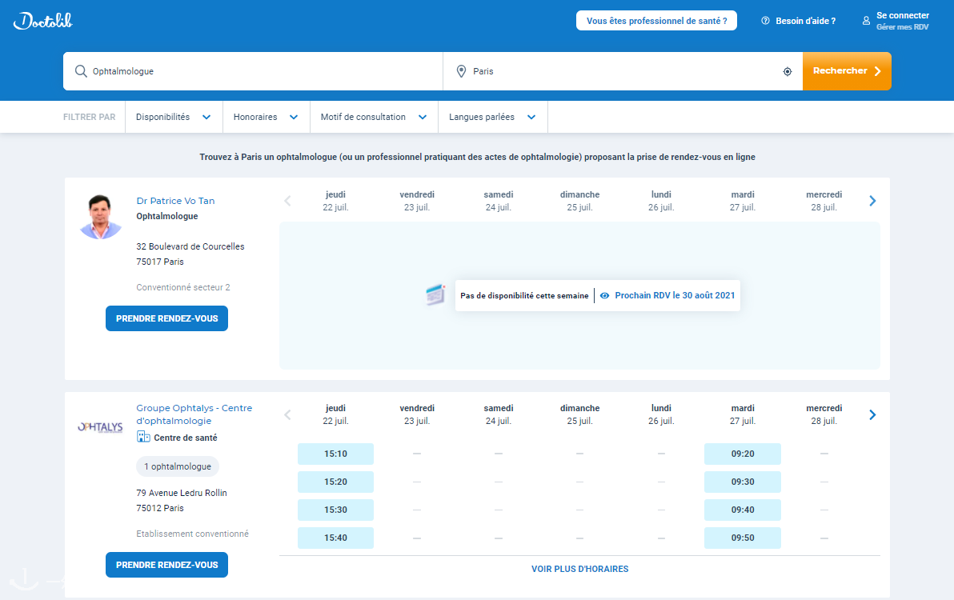
Task: Use my current location target icon
Action: (x=788, y=72)
